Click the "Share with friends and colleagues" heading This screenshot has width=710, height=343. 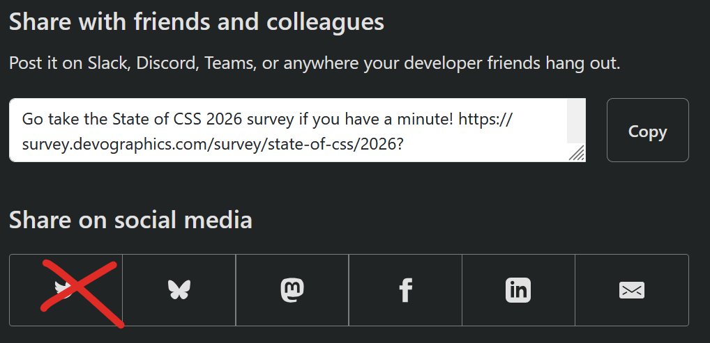tap(197, 22)
